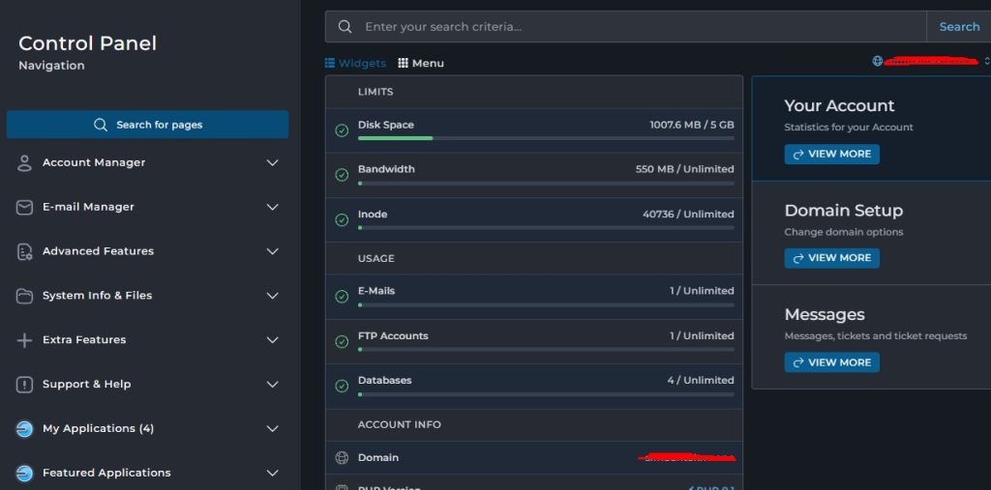Click the Your Account heading
The width and height of the screenshot is (991, 490).
point(839,105)
